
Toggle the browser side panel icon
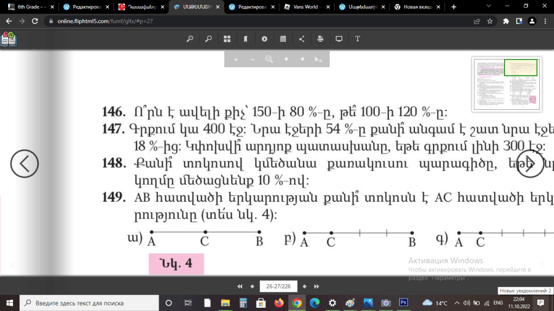(x=519, y=21)
